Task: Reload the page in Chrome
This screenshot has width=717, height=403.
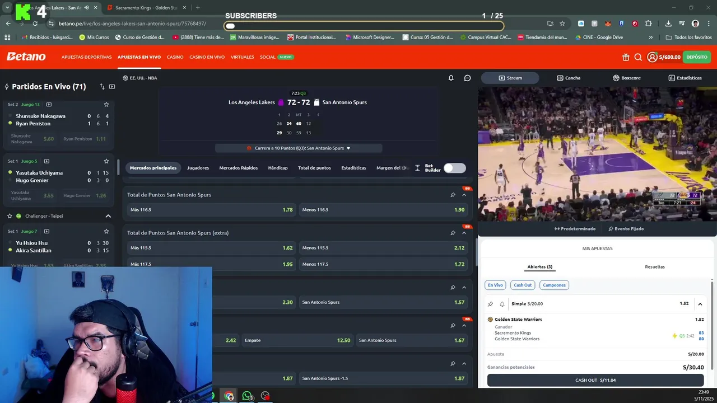Action: pos(35,24)
